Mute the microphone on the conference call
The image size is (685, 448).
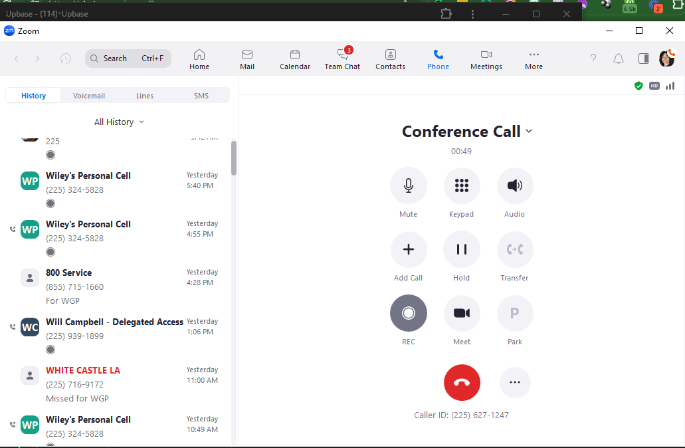pyautogui.click(x=408, y=185)
